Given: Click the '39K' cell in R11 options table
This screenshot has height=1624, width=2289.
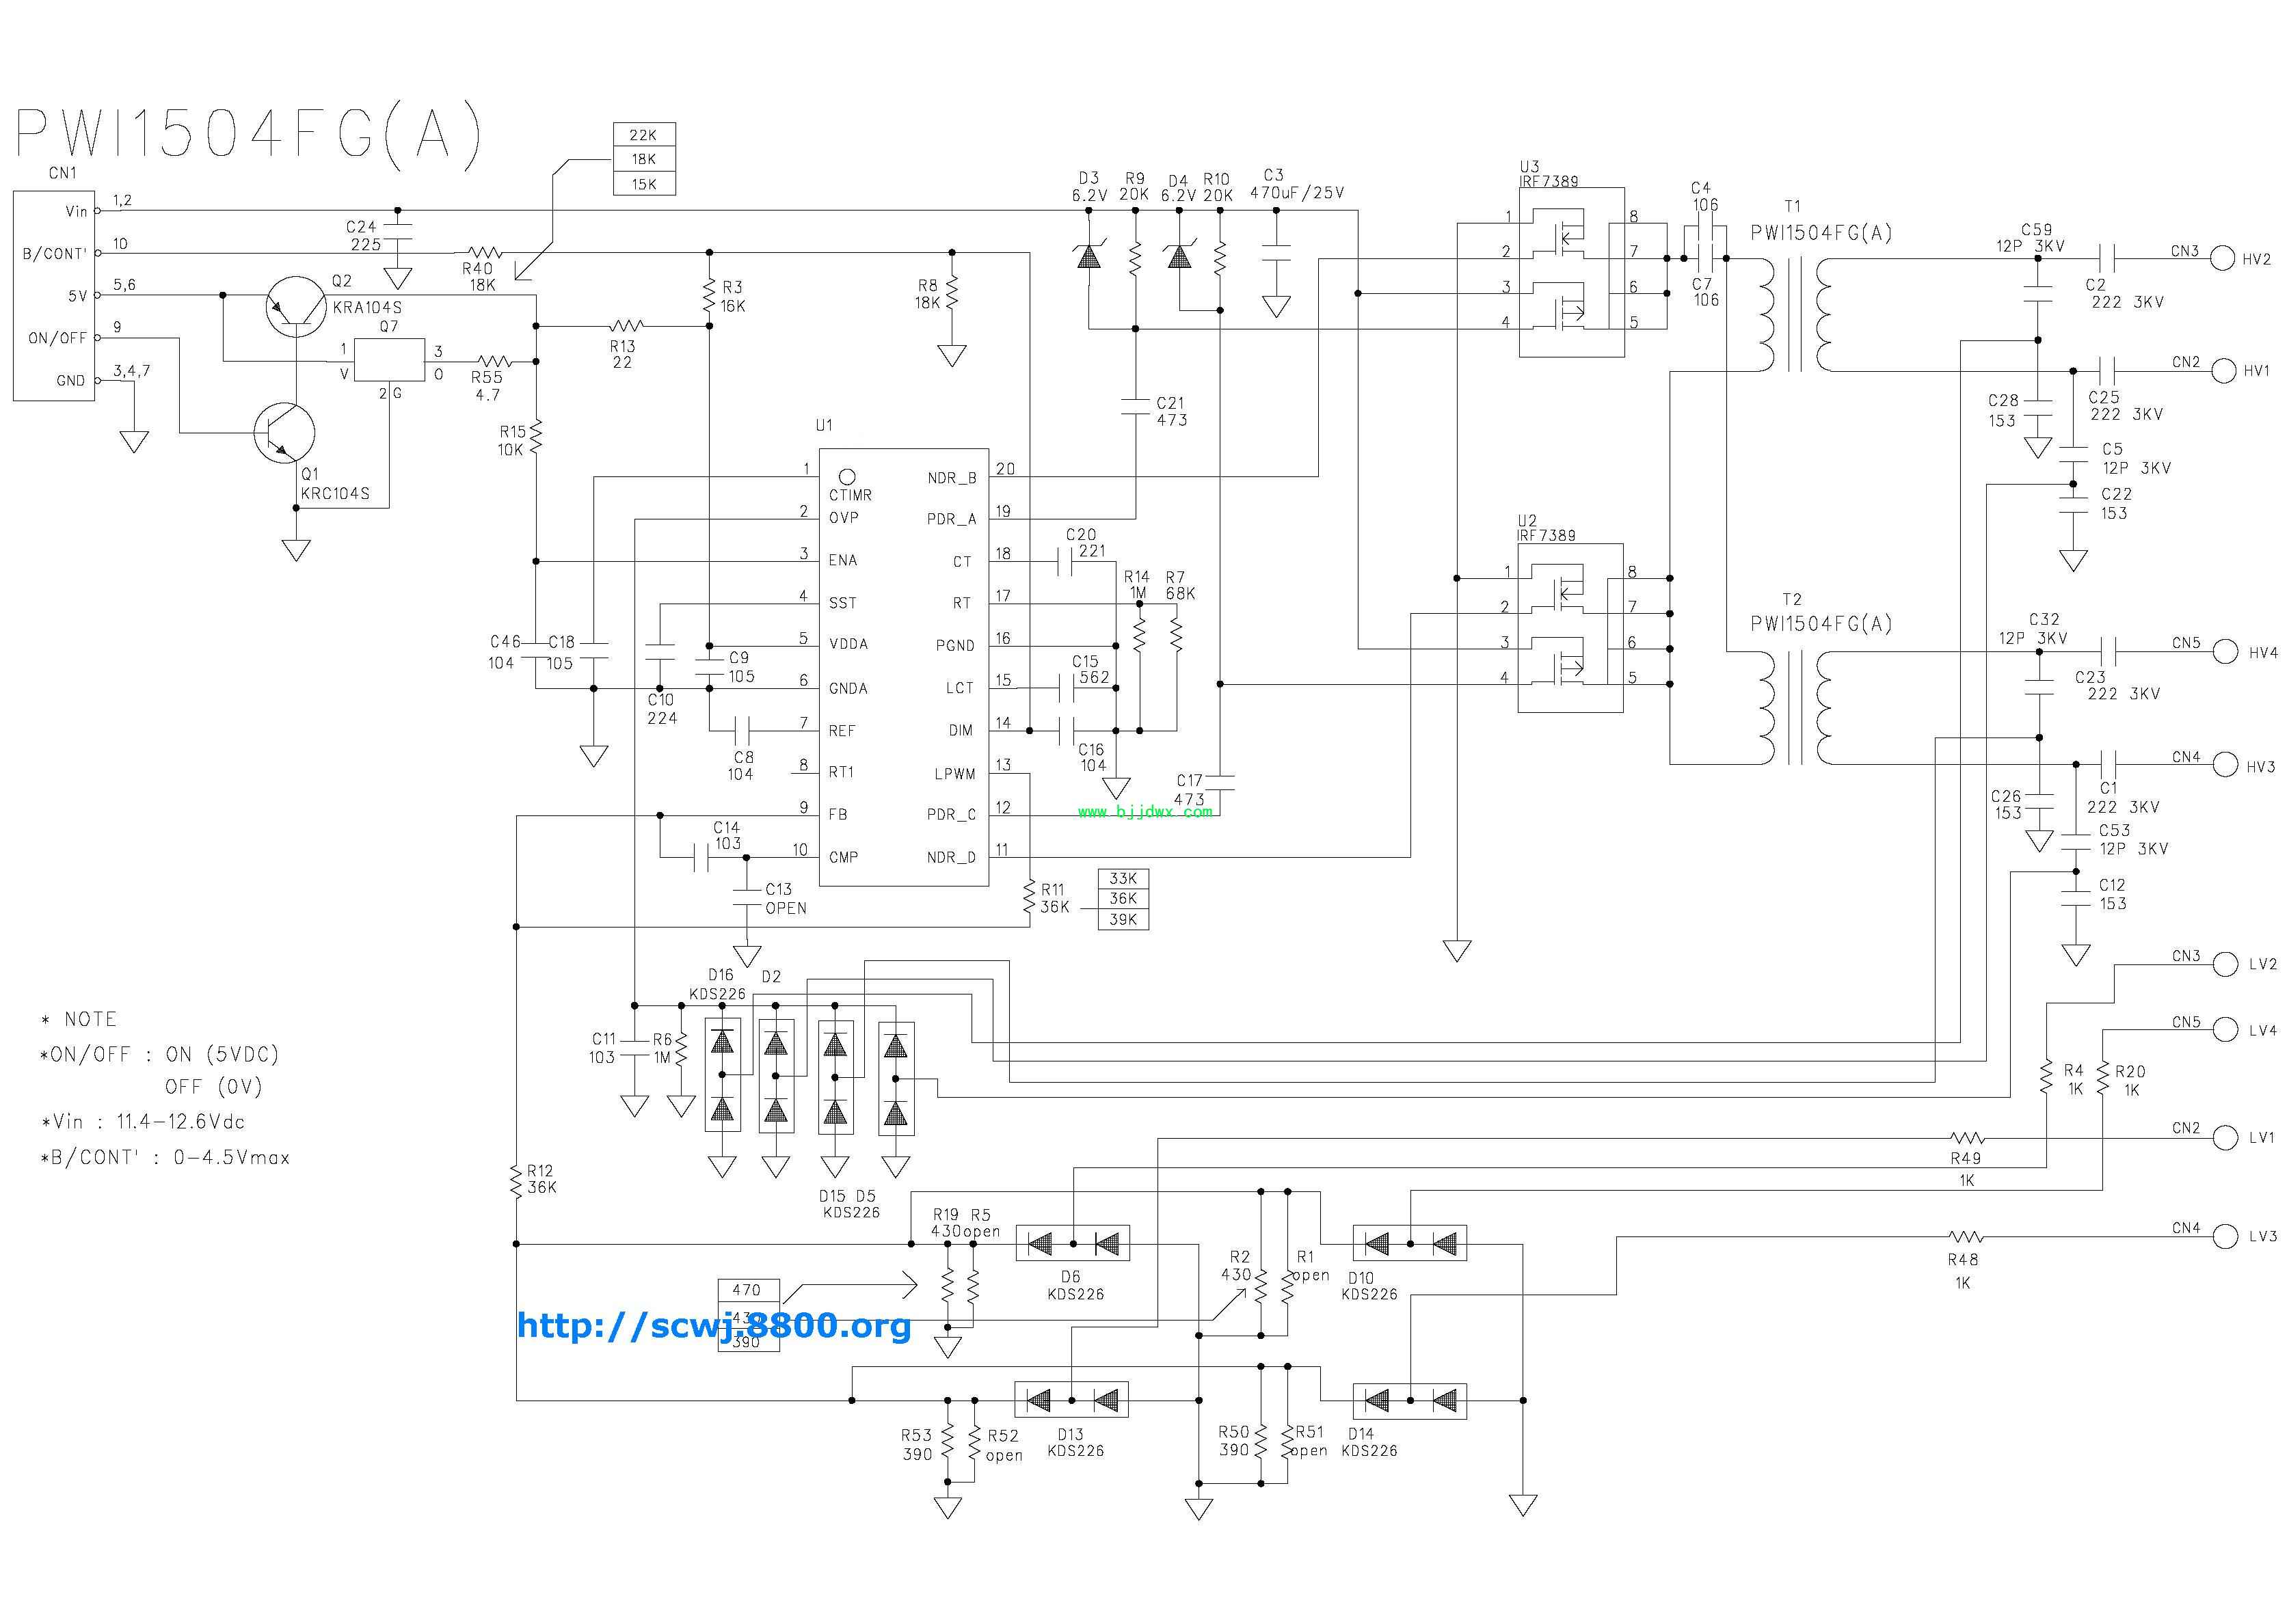Looking at the screenshot, I should [1123, 920].
